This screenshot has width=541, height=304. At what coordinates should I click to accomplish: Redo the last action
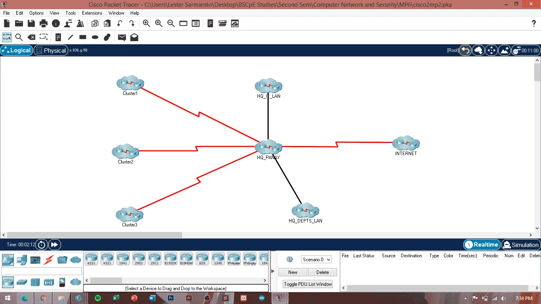132,24
